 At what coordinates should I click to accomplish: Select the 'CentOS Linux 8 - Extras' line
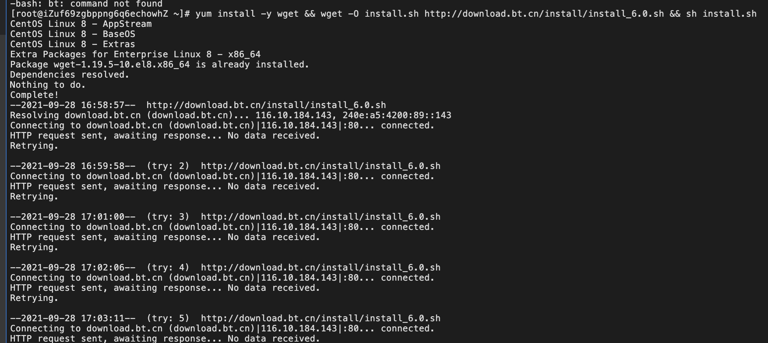(x=73, y=44)
